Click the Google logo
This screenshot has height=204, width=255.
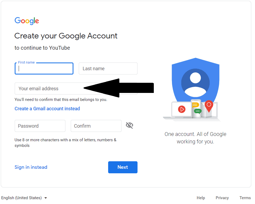pos(27,21)
